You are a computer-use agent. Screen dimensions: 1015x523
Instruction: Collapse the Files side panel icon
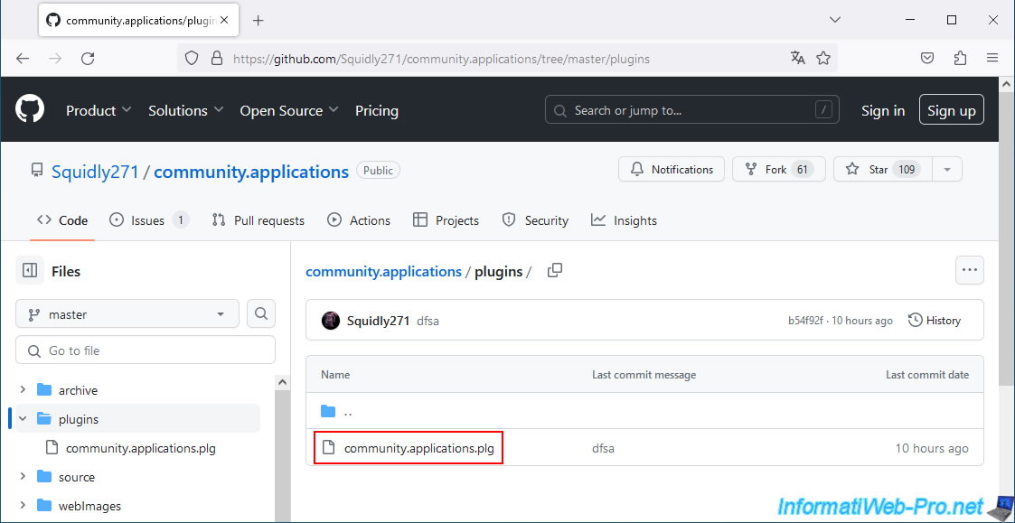[x=30, y=271]
